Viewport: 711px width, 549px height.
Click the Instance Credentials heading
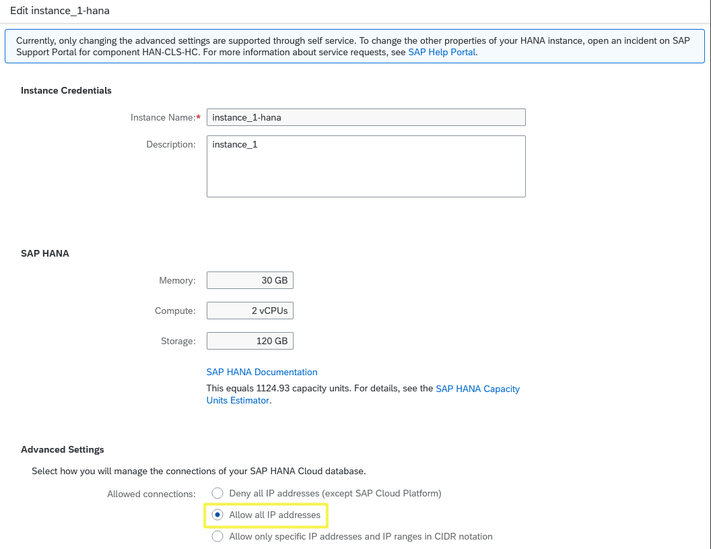click(x=66, y=91)
